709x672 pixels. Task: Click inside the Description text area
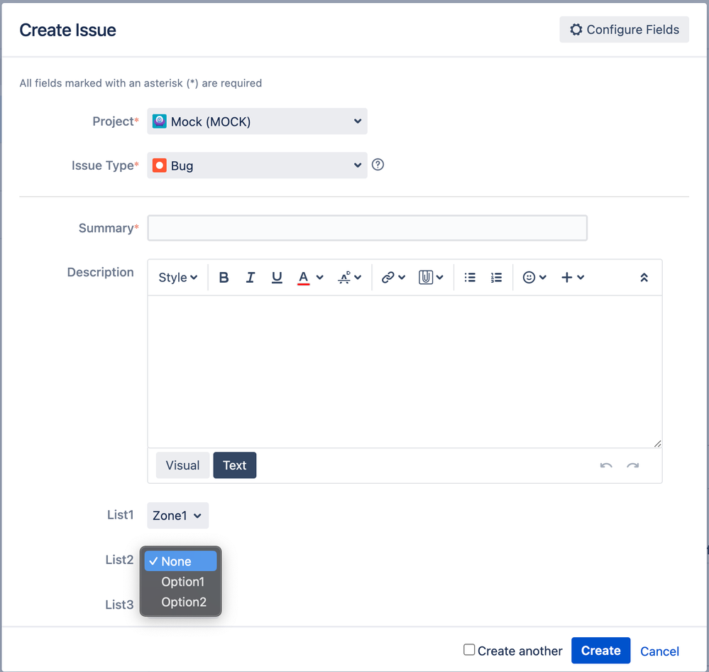click(405, 372)
